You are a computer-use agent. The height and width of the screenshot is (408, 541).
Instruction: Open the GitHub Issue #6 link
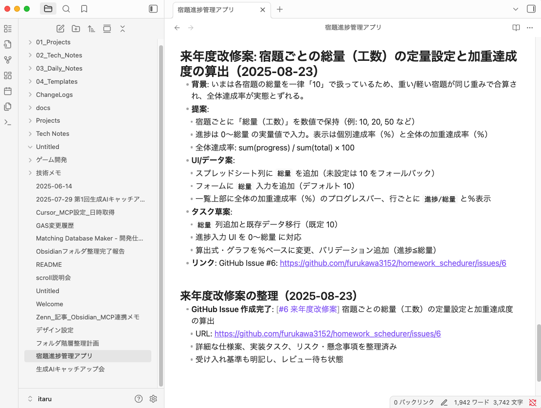click(393, 263)
